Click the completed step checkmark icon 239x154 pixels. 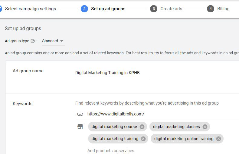click(1, 9)
